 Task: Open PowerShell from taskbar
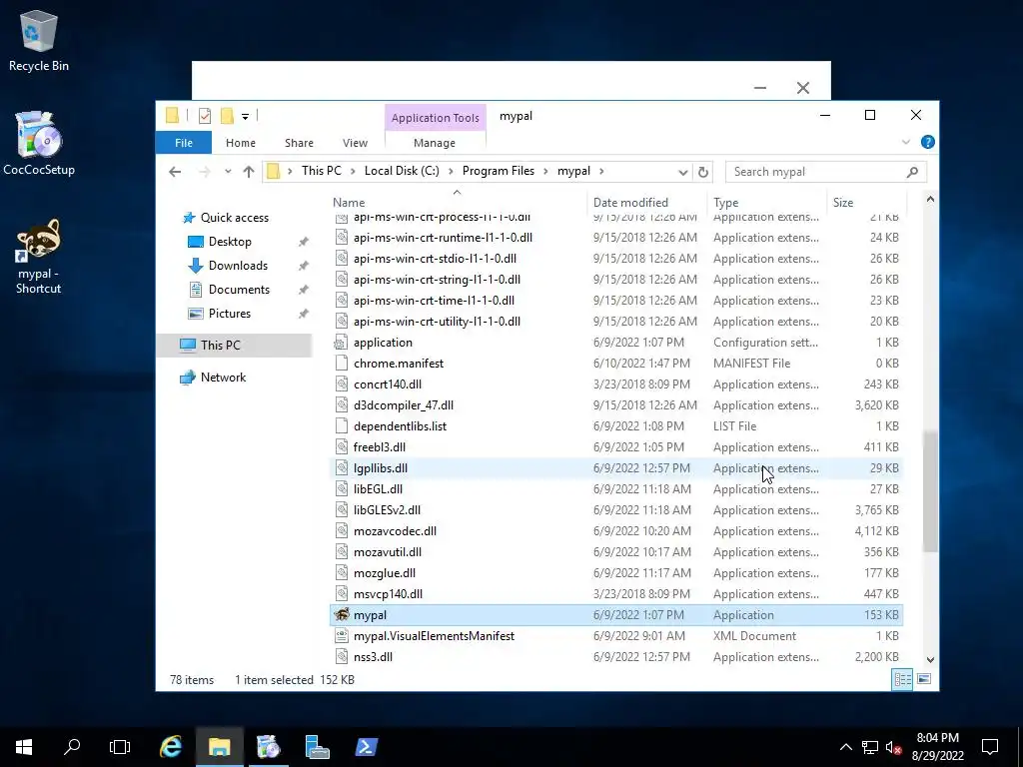[x=366, y=747]
